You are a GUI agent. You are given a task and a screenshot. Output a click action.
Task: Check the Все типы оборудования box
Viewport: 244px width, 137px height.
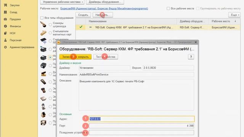[x=42, y=18]
